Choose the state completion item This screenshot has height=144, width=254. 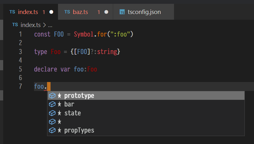pos(146,113)
